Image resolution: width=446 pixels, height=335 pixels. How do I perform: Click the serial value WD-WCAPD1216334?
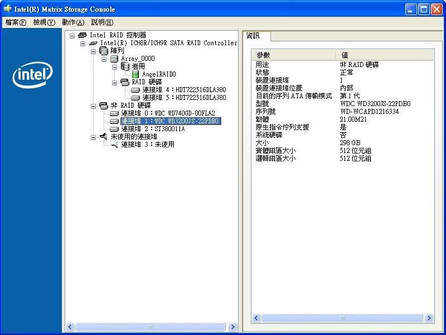[369, 112]
